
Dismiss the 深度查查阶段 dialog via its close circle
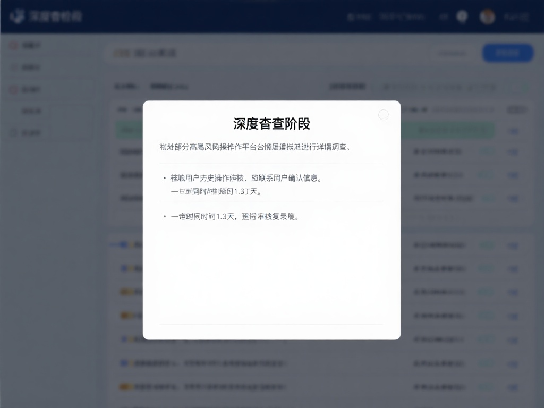click(x=384, y=115)
